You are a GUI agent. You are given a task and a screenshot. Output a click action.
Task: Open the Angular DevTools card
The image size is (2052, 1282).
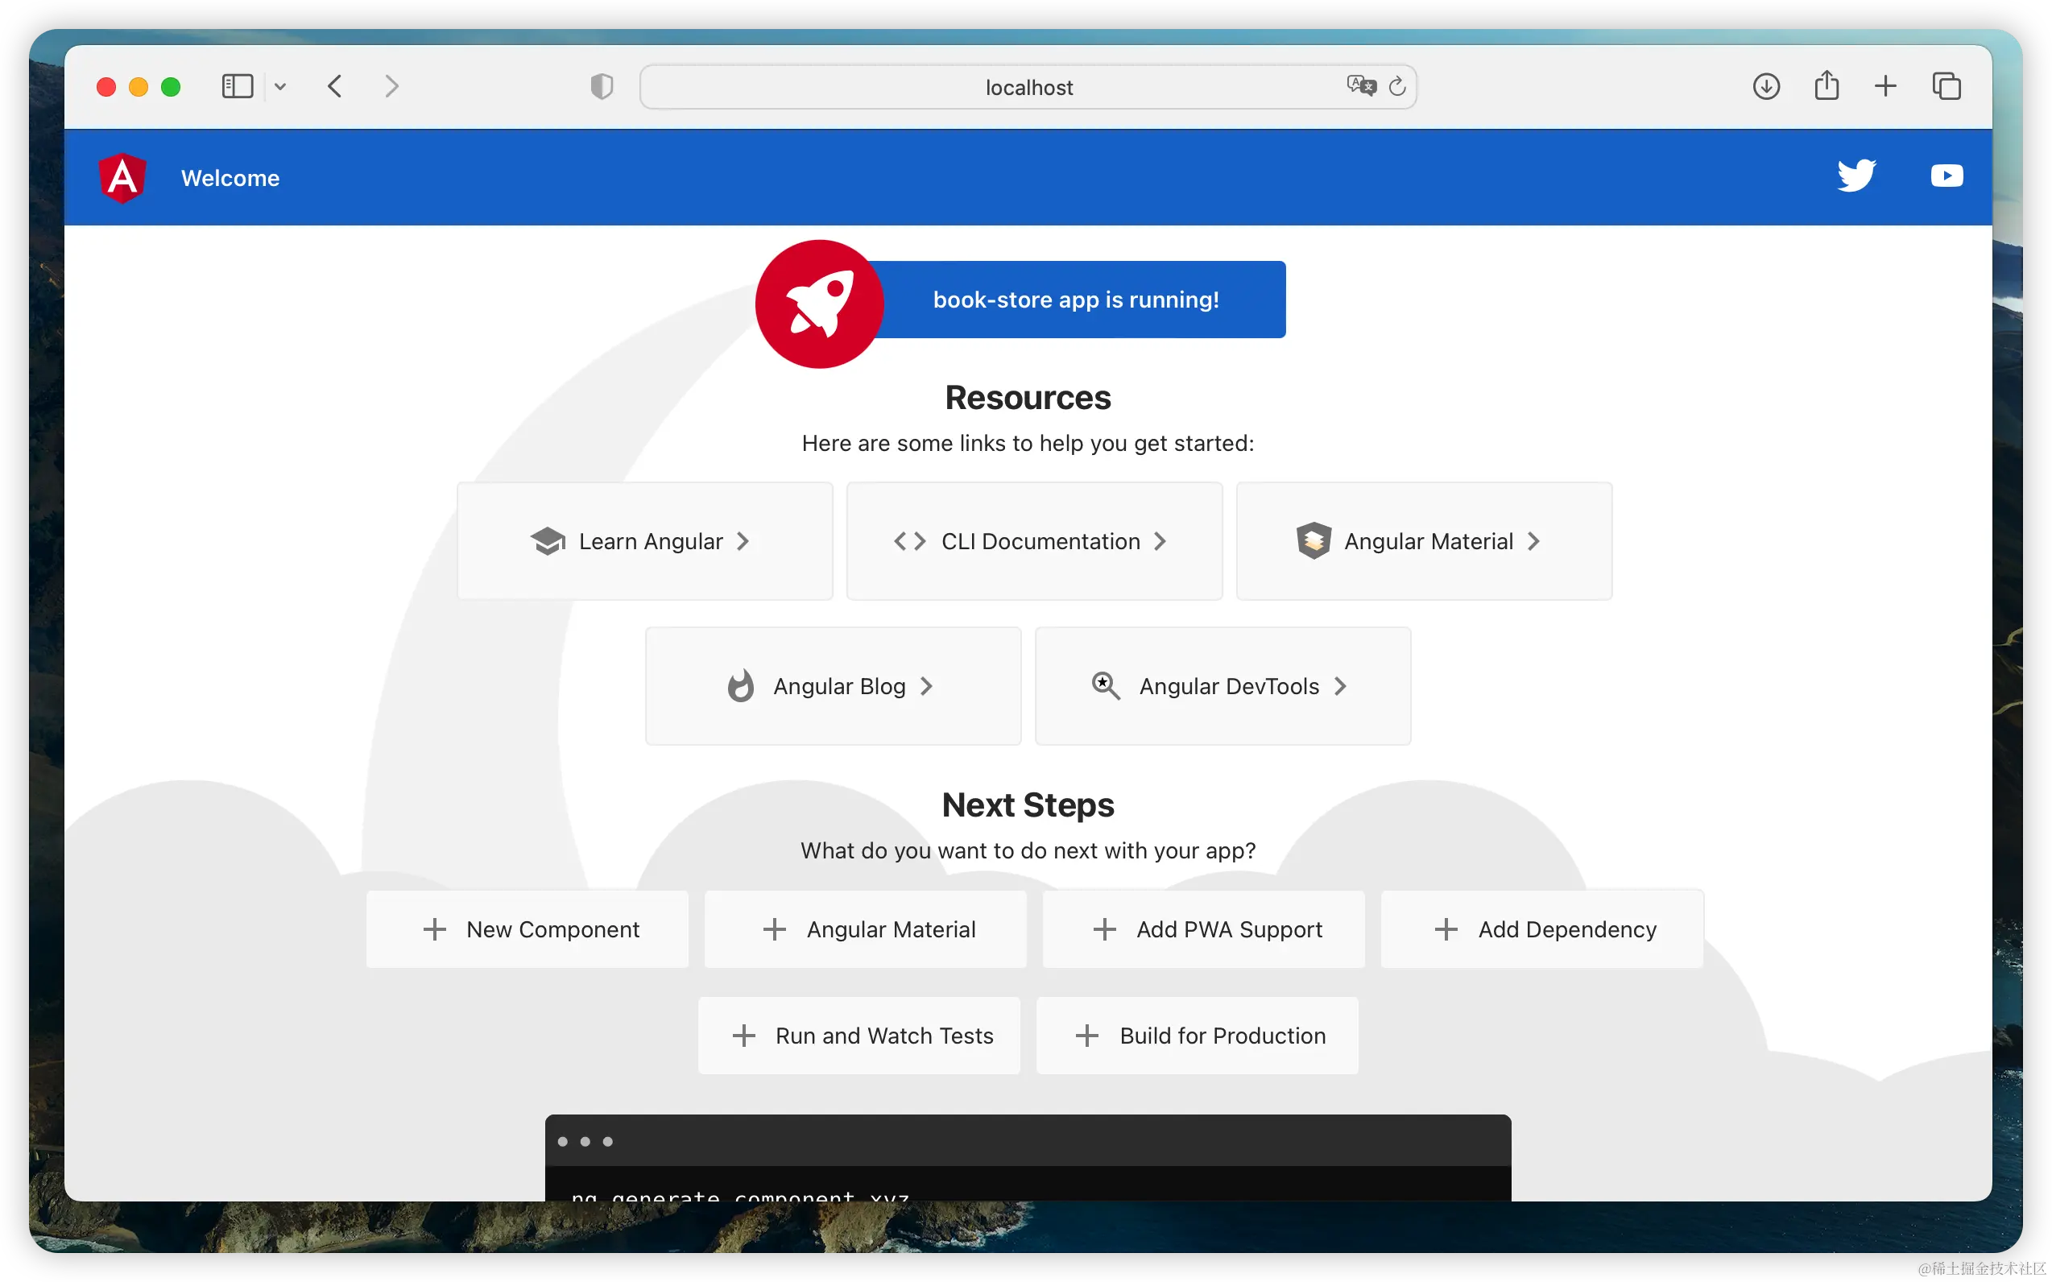click(x=1223, y=686)
